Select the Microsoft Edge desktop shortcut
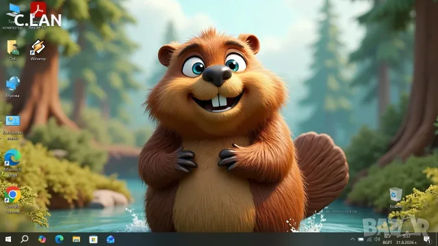438x246 pixels. (12, 163)
